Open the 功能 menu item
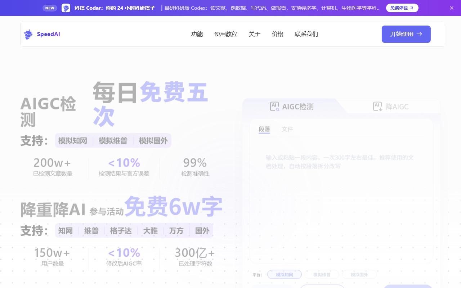The height and width of the screenshot is (288, 461). [x=197, y=34]
